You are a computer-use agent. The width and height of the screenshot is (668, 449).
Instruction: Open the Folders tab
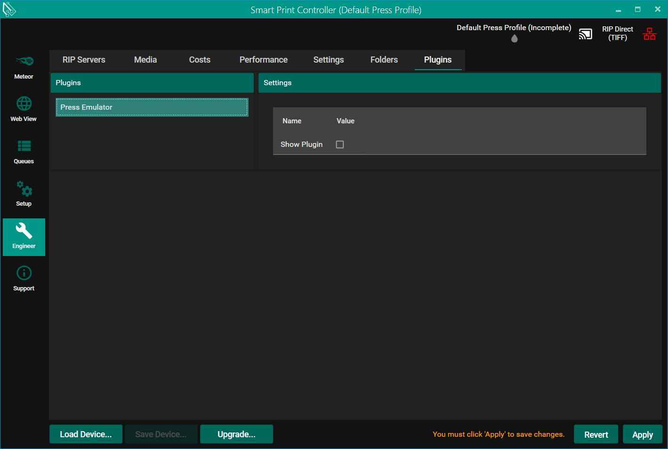(384, 60)
